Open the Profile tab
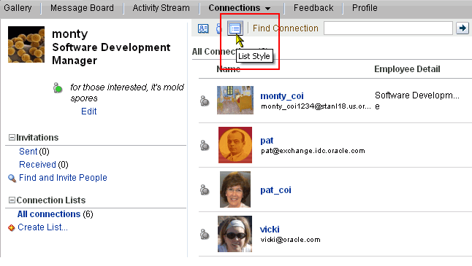Image resolution: width=472 pixels, height=266 pixels. 365,8
